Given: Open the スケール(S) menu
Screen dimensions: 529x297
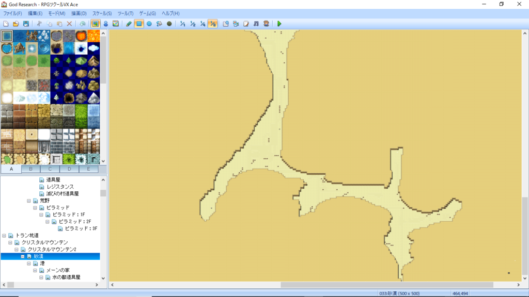Looking at the screenshot, I should coord(102,13).
